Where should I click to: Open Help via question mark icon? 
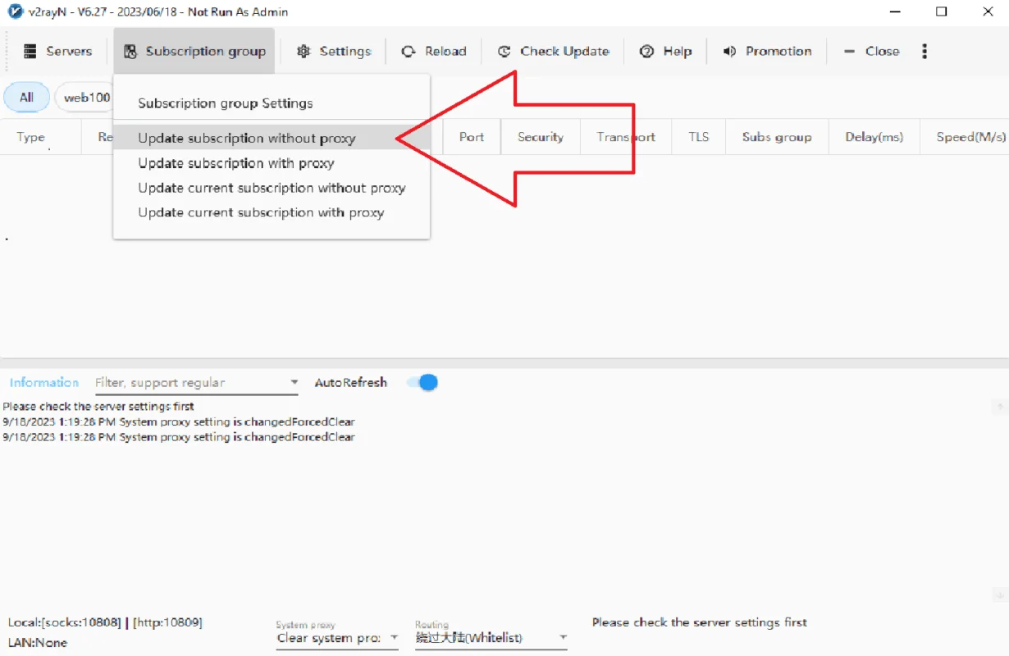(x=647, y=52)
